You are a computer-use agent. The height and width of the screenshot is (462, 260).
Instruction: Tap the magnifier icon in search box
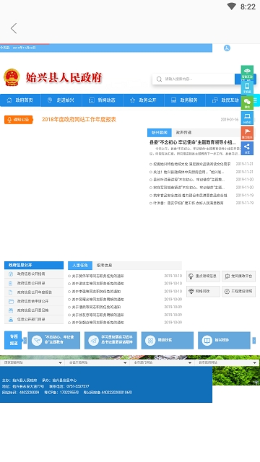pyautogui.click(x=159, y=79)
